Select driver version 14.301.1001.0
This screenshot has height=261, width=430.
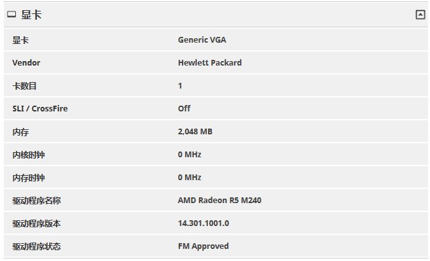click(x=204, y=223)
